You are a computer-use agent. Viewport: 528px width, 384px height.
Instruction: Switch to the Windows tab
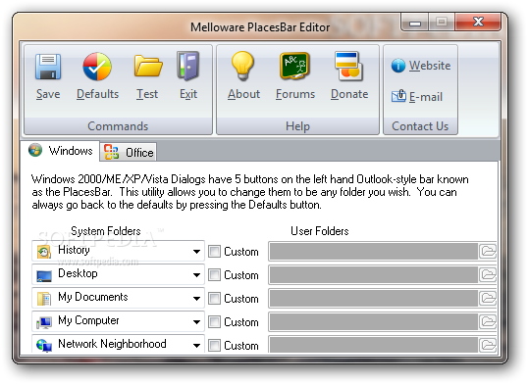pyautogui.click(x=60, y=151)
